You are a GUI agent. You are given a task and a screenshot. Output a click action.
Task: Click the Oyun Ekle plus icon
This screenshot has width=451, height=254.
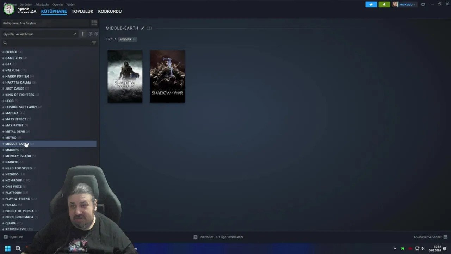pyautogui.click(x=6, y=237)
